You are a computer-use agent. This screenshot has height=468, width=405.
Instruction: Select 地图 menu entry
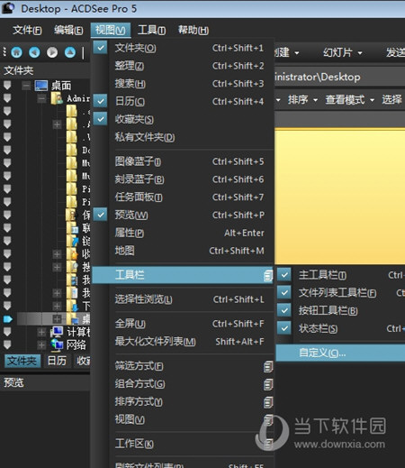[x=183, y=251]
